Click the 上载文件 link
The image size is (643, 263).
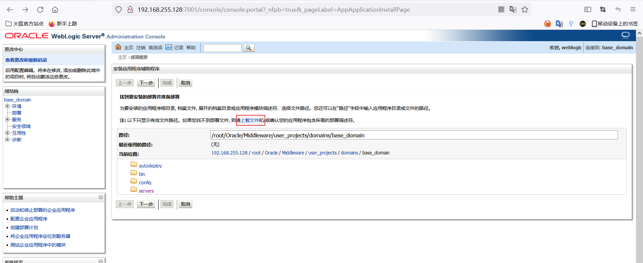(x=250, y=120)
